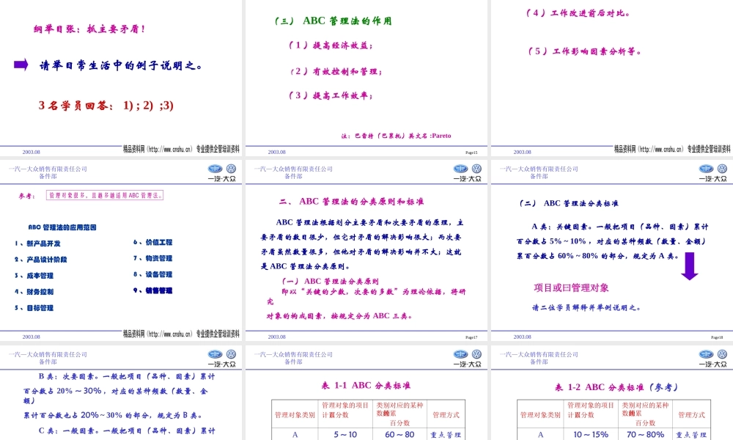Click the line (3) 提高工作效率
This screenshot has height=440, width=733.
[x=331, y=95]
